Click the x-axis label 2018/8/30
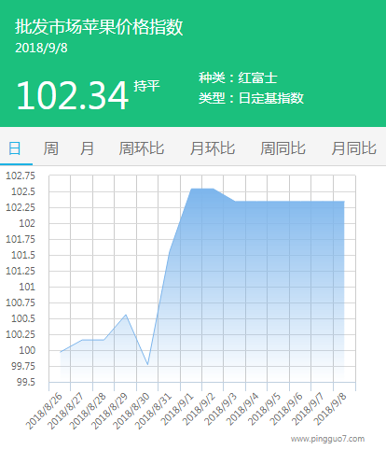Screen dimensions: 386x450 (131, 411)
